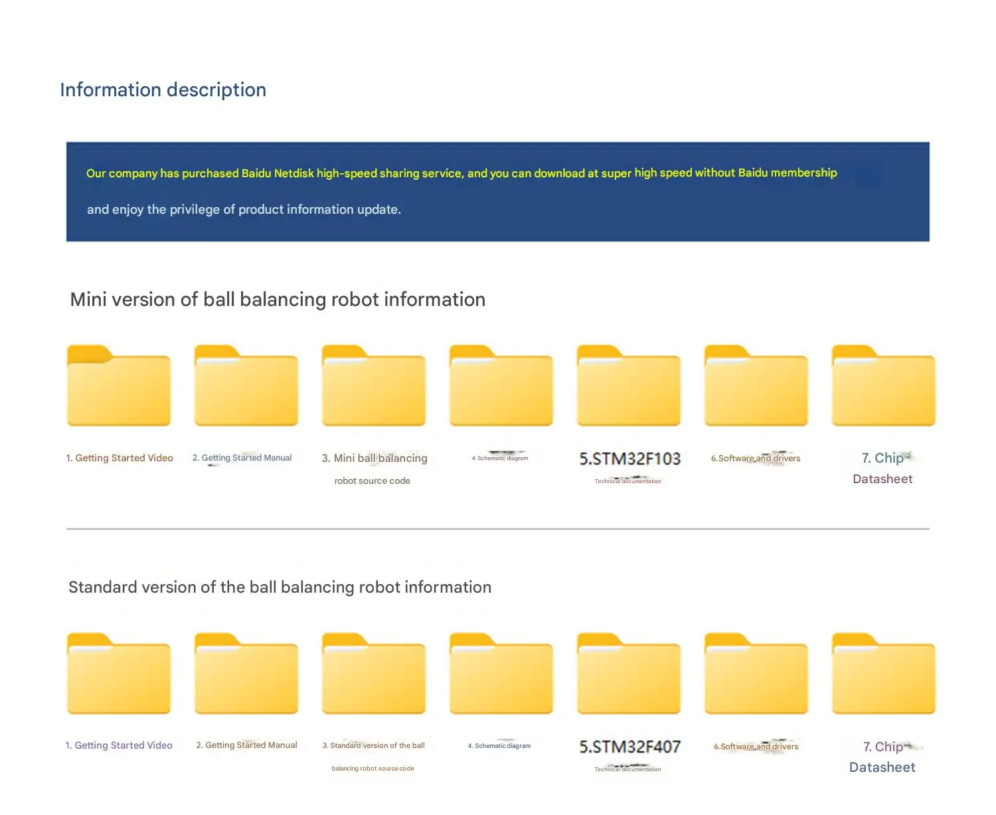Open the Mini ball balancing robot source code folder

click(374, 386)
